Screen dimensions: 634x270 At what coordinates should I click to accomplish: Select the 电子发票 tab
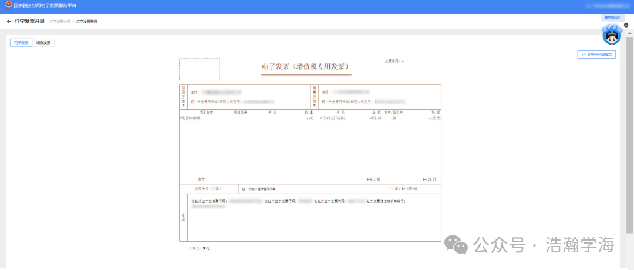point(21,43)
